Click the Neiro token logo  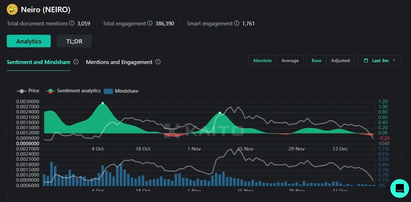point(12,9)
